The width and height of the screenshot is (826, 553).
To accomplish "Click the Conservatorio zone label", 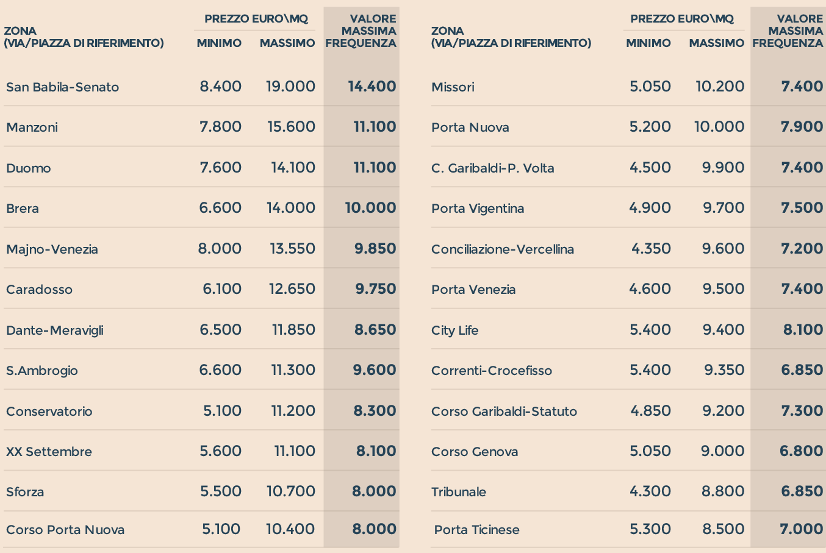I will [x=49, y=412].
